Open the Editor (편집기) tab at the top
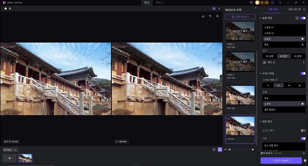Viewport: 308px width, 166px height. point(159,2)
